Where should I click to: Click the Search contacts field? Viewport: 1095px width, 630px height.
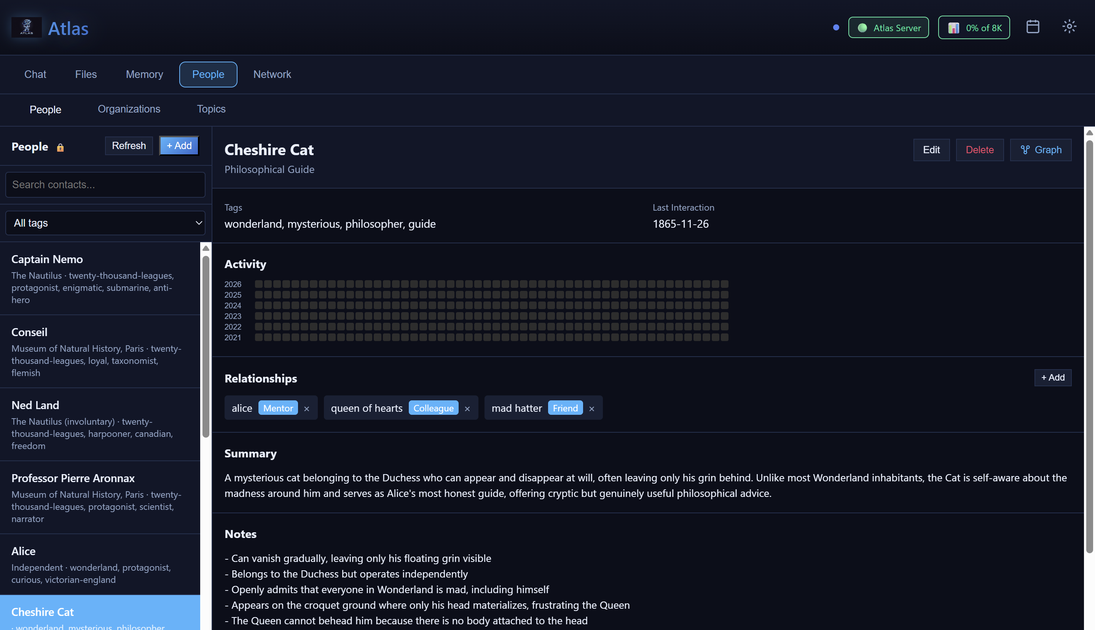coord(105,185)
